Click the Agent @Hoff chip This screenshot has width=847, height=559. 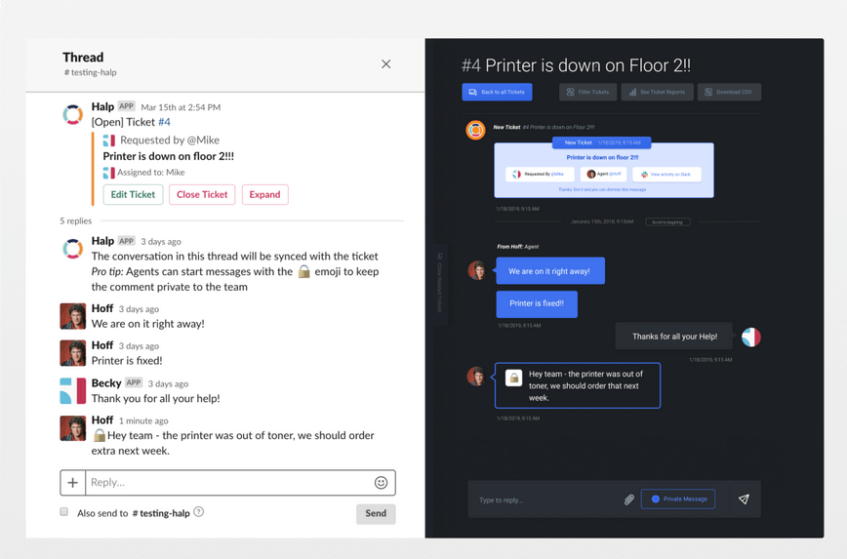click(604, 174)
